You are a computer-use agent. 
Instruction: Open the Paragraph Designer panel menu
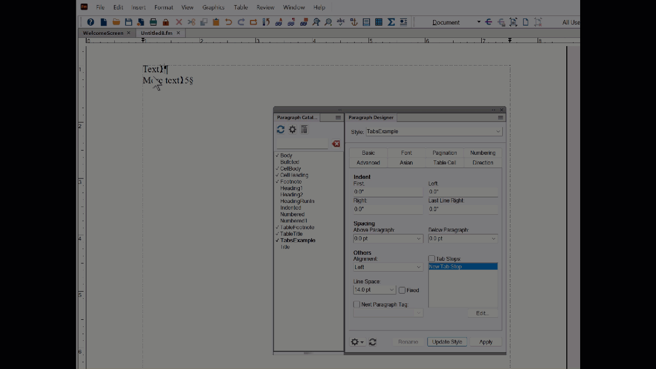pyautogui.click(x=500, y=117)
